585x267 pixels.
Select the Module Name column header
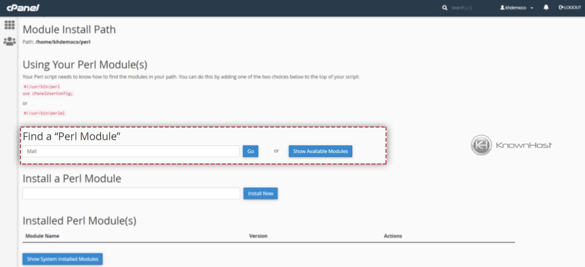[42, 236]
